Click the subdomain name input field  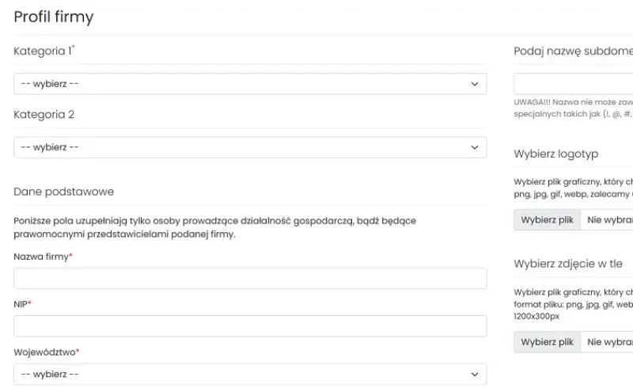pos(574,84)
